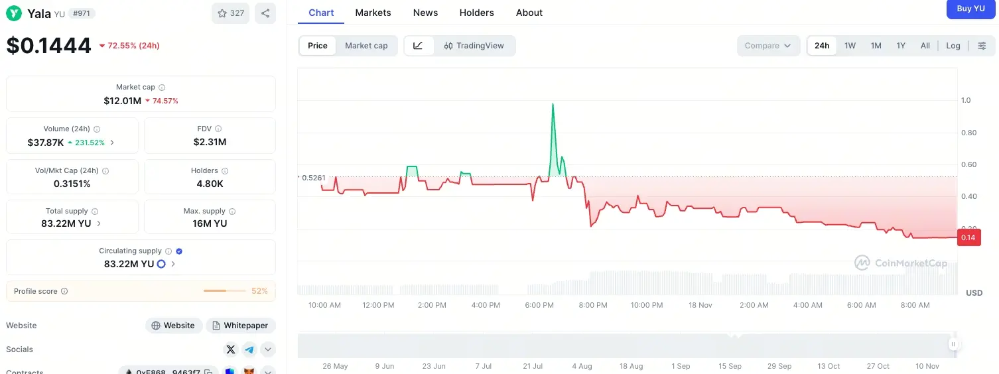Click Total supply info icon

(x=95, y=212)
